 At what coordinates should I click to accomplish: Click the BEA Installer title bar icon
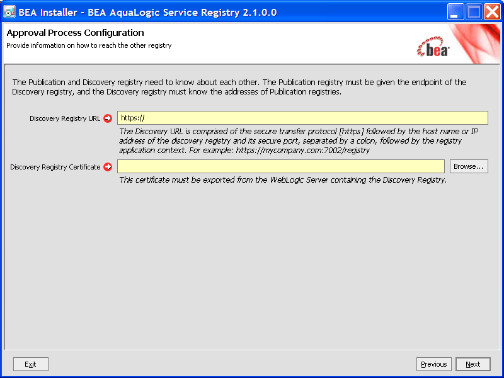pyautogui.click(x=9, y=12)
